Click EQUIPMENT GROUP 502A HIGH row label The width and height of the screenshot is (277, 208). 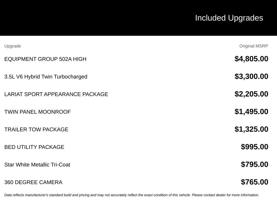click(x=45, y=59)
